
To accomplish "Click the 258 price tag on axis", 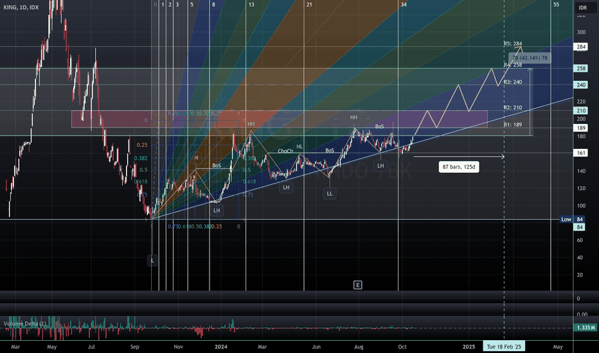I will click(x=581, y=68).
